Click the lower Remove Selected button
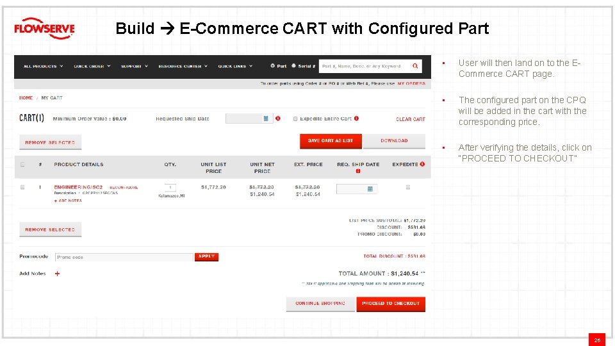 pos(50,229)
